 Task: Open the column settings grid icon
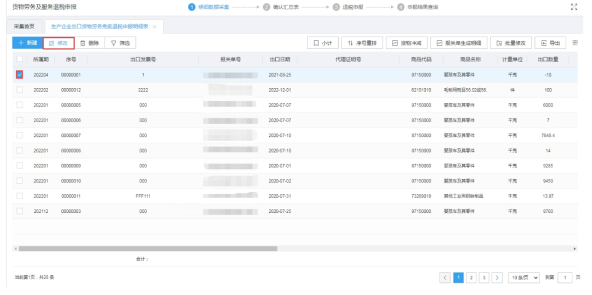tap(574, 43)
